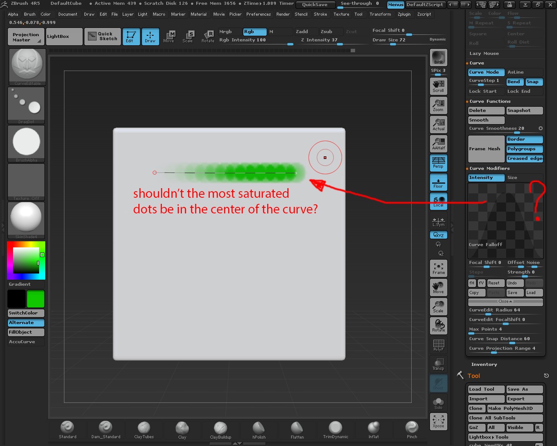Adjust the Rgb Intensity slider
The image size is (557, 446).
pos(256,41)
